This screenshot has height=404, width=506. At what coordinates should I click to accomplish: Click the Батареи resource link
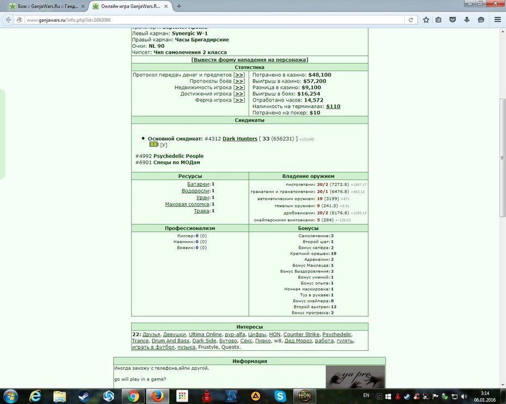pos(198,184)
